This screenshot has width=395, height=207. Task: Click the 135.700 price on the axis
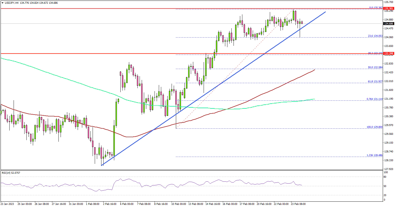tap(389, 2)
